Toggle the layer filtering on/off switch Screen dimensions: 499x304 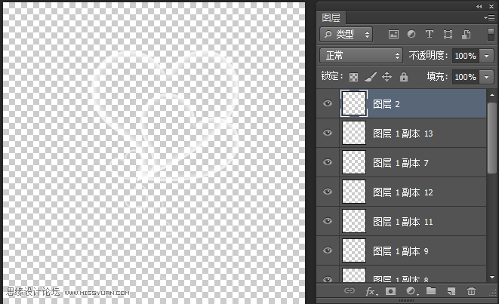pos(491,35)
